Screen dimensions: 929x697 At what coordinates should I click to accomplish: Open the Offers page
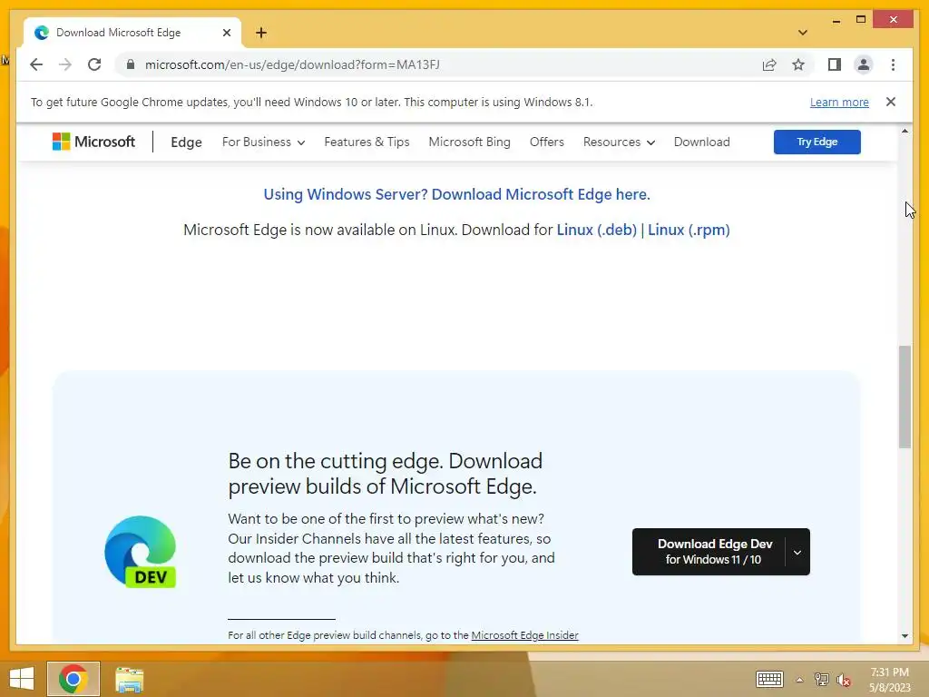tap(546, 142)
